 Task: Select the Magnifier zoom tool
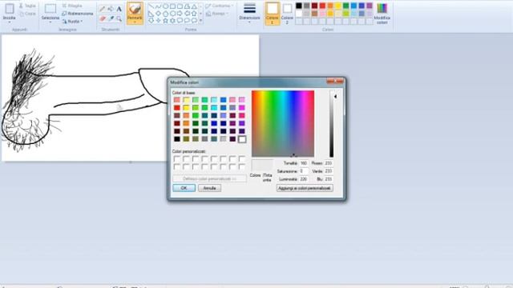click(x=119, y=19)
